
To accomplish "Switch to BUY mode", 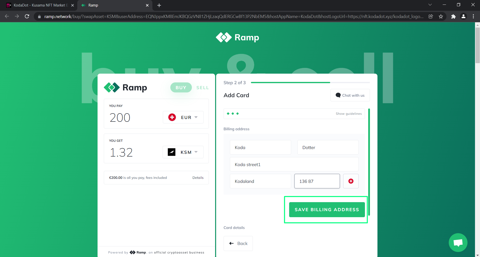I will coord(181,87).
